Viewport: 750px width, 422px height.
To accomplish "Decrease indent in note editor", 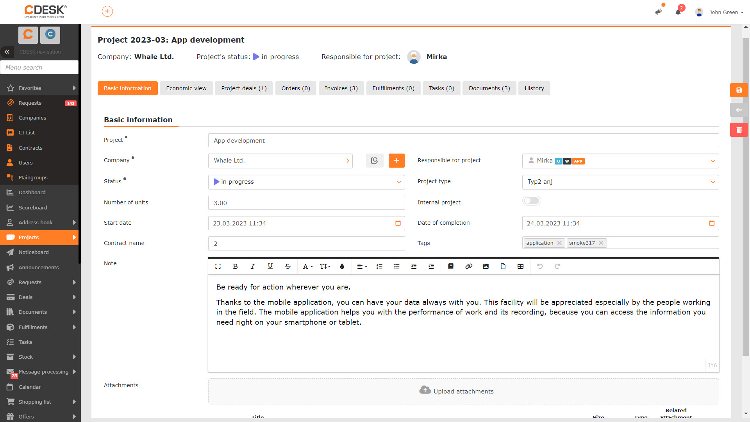I will pyautogui.click(x=414, y=266).
